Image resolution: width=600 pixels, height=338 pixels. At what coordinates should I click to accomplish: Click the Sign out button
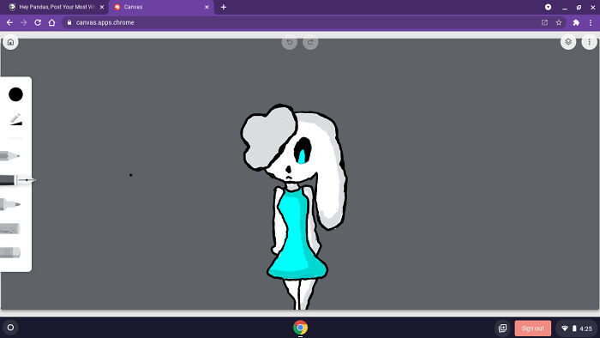532,328
